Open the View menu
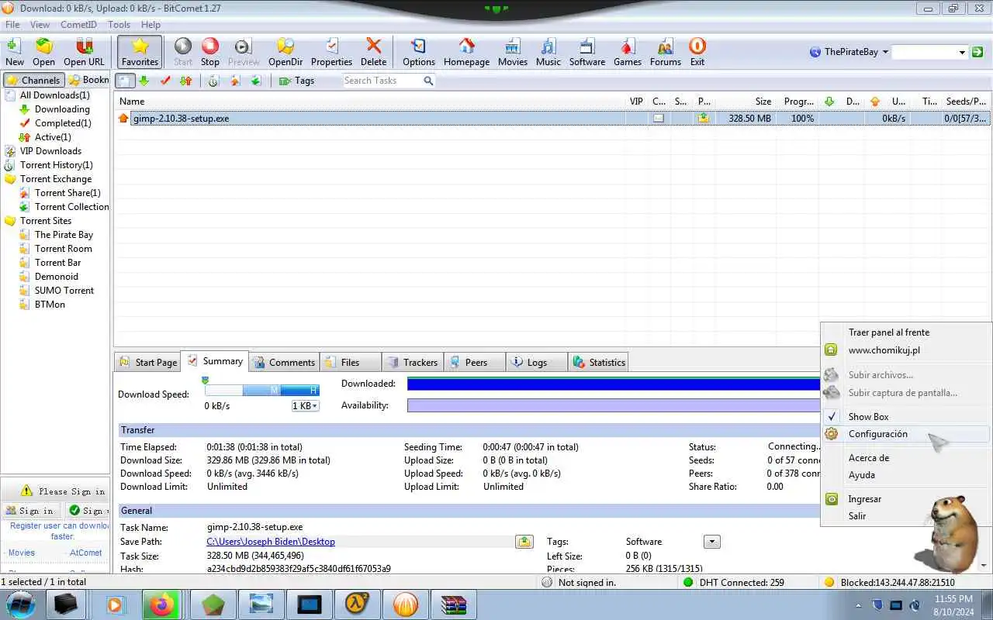993x620 pixels. (40, 25)
